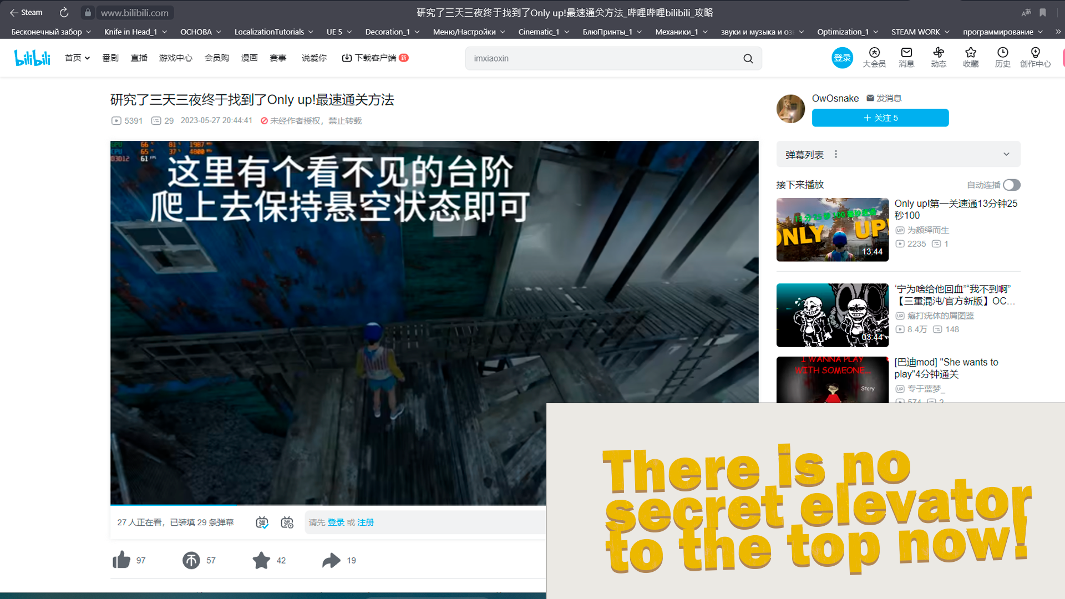The height and width of the screenshot is (599, 1065).
Task: Like the video with the thumbs-up icon
Action: pos(121,560)
